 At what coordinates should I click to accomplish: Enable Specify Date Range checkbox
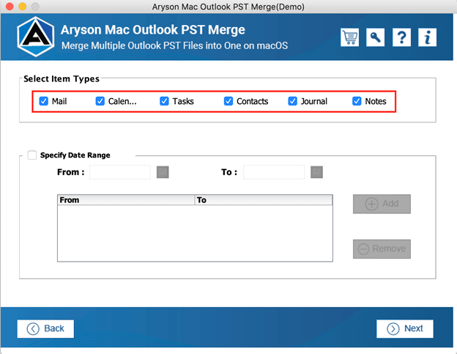[x=31, y=155]
